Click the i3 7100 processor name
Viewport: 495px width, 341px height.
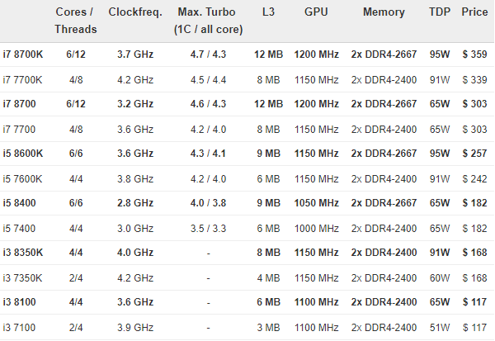click(x=19, y=328)
